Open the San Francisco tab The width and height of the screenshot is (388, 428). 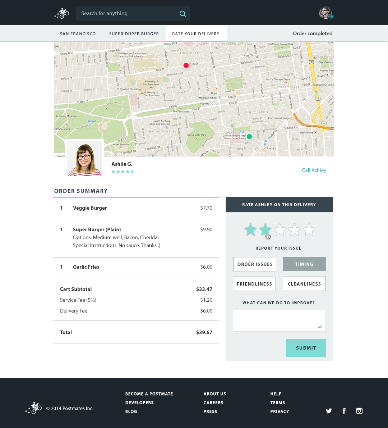pos(78,34)
